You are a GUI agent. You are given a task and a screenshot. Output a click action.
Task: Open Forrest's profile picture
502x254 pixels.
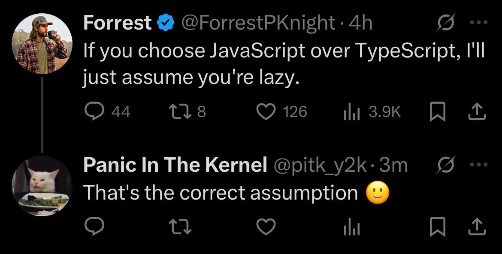42,43
